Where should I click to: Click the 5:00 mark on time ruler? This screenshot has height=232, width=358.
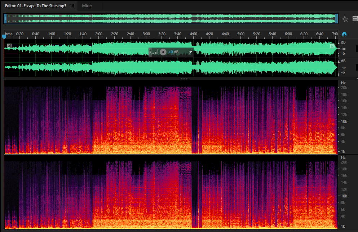[240, 34]
